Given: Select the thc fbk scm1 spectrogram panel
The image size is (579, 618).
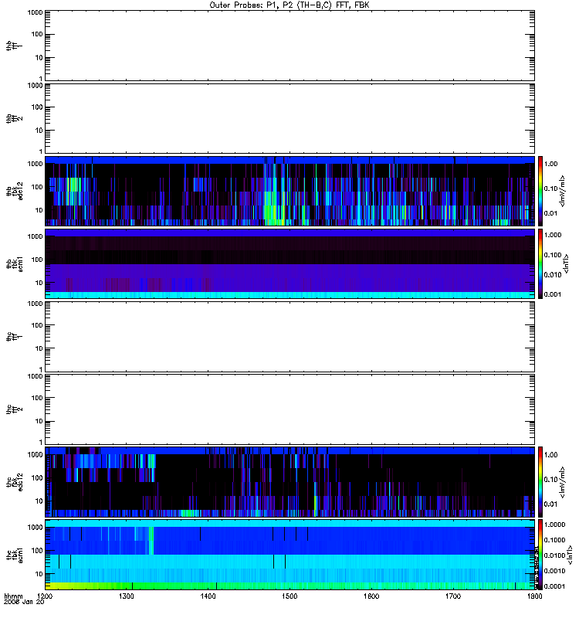Looking at the screenshot, I should click(x=290, y=555).
